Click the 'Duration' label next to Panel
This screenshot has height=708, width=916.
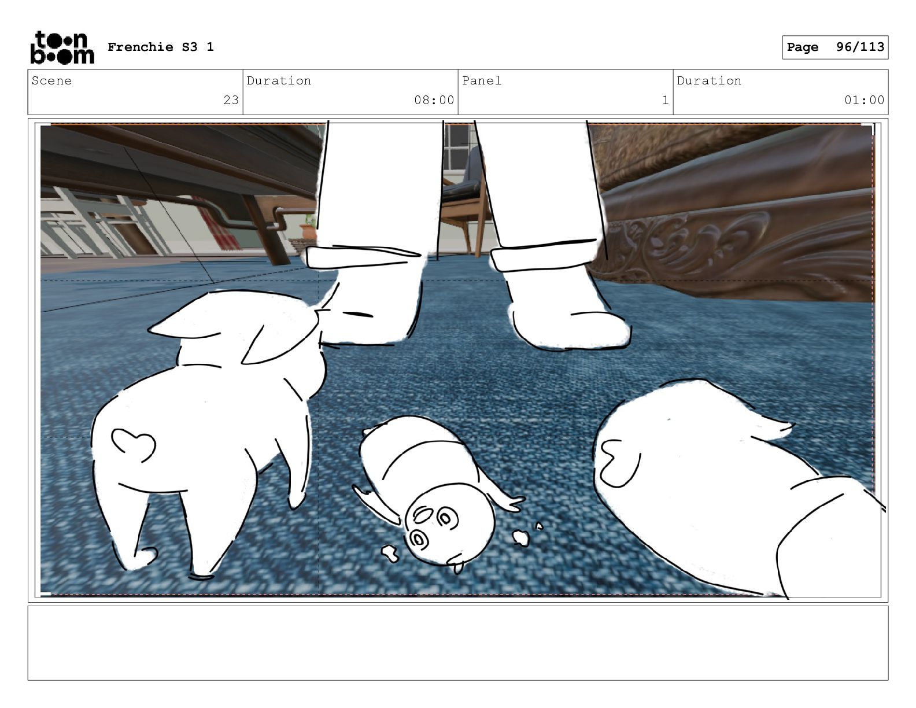(x=709, y=81)
